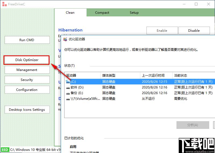Click the 当前状态 column header
The height and width of the screenshot is (153, 215).
pyautogui.click(x=193, y=75)
